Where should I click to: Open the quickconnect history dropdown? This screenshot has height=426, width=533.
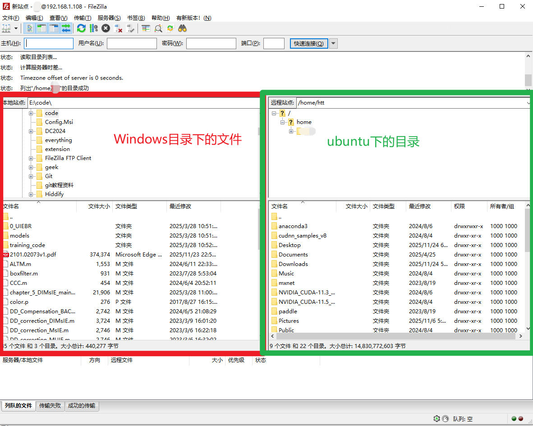334,43
